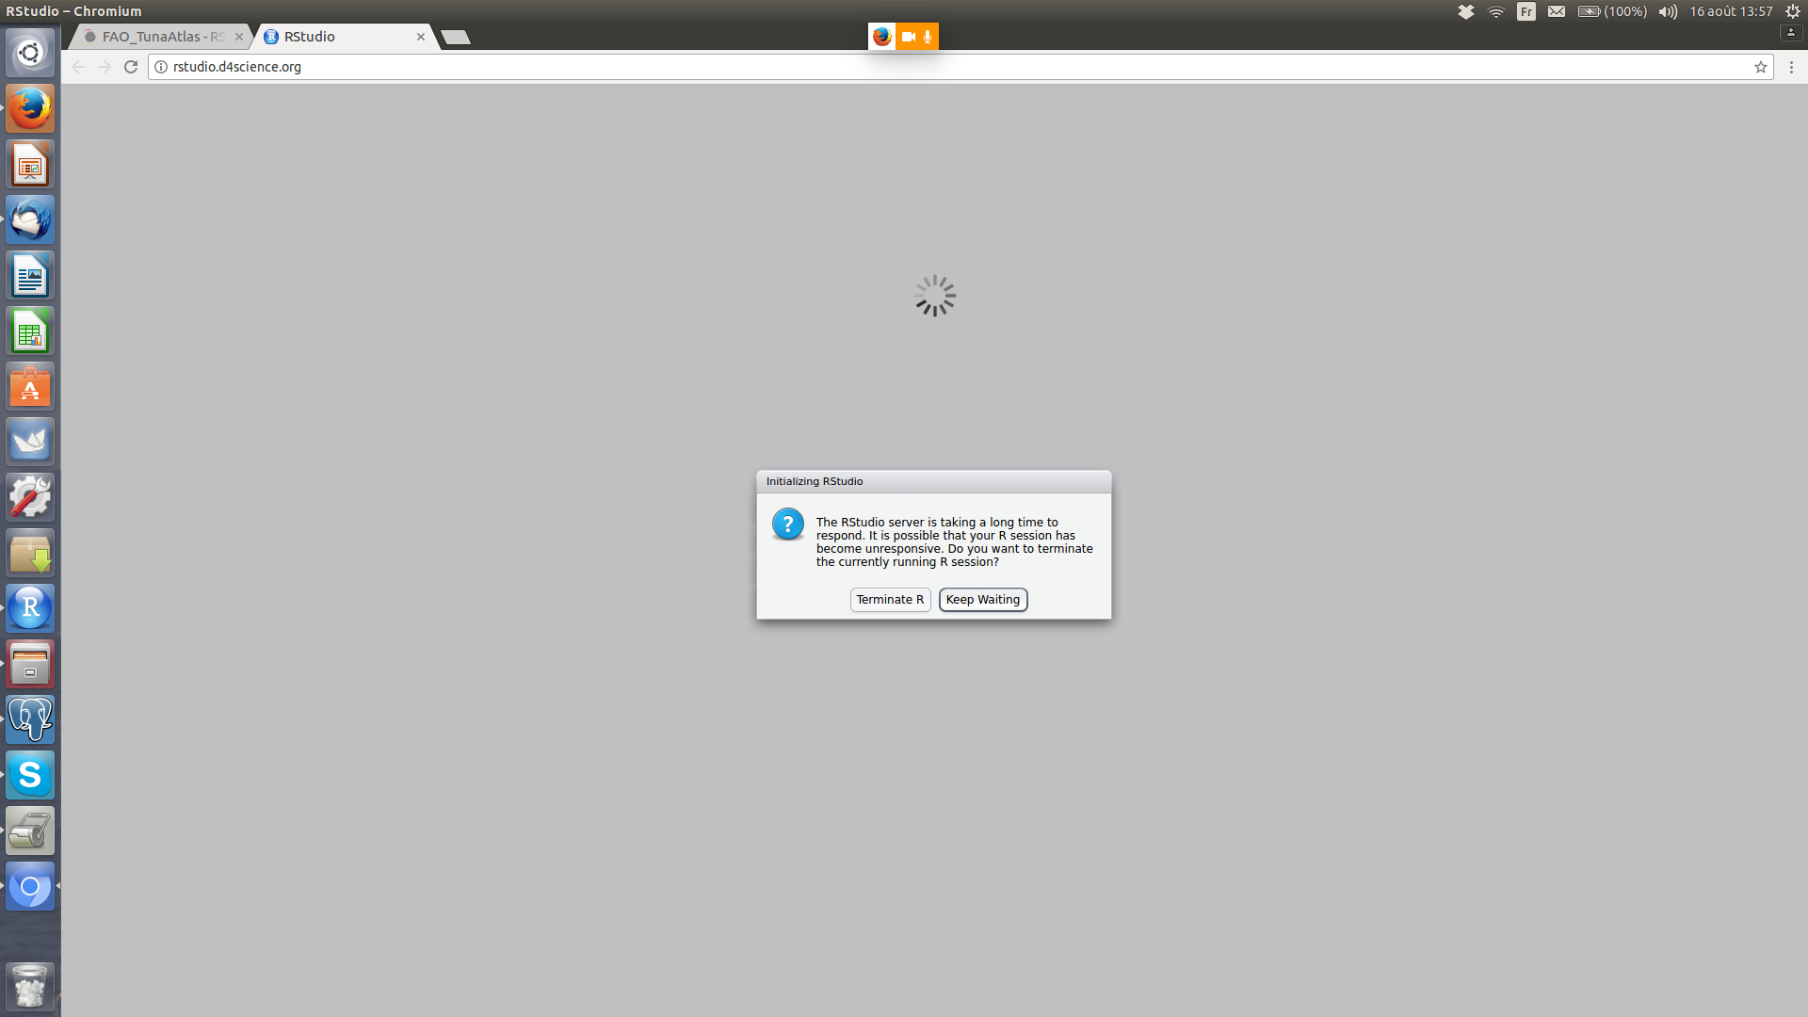Click the Initializing RStudio dialog title

click(x=815, y=481)
